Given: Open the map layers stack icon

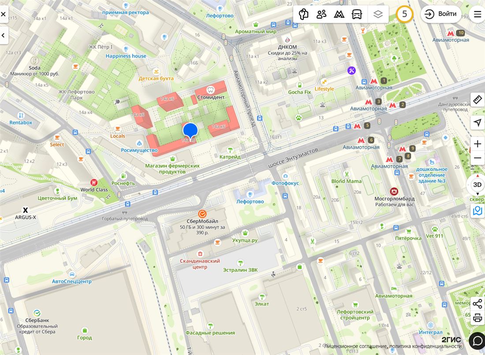Looking at the screenshot, I should [x=378, y=14].
